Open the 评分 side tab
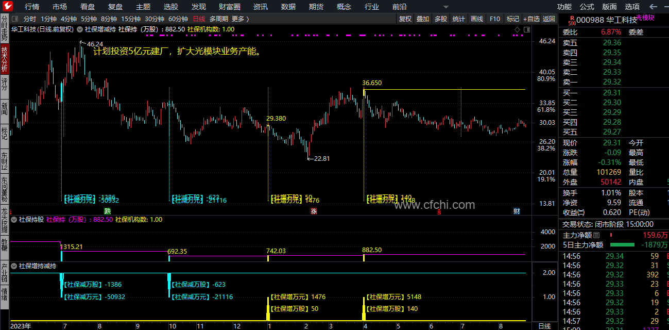This screenshot has width=669, height=330. click(x=5, y=86)
